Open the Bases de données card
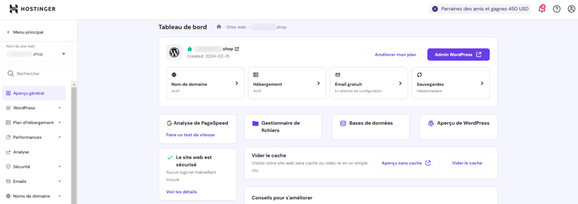578x204 pixels. coord(370,126)
